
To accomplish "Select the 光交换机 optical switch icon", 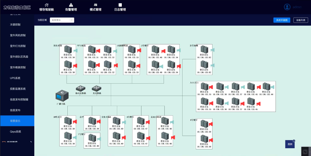I will click(96, 89).
